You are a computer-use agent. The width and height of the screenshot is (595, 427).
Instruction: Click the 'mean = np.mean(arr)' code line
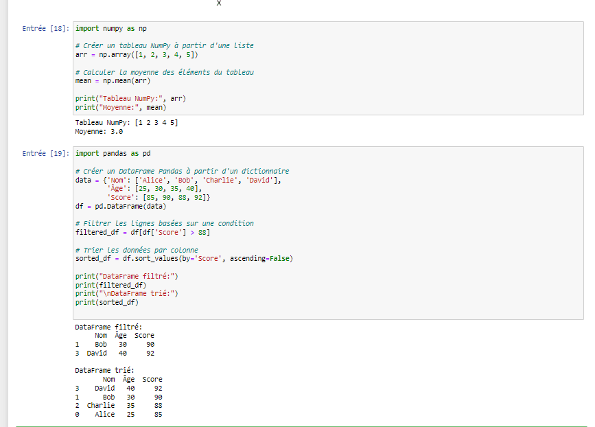pyautogui.click(x=113, y=80)
